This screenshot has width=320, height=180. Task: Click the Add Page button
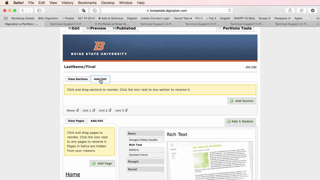click(x=102, y=163)
